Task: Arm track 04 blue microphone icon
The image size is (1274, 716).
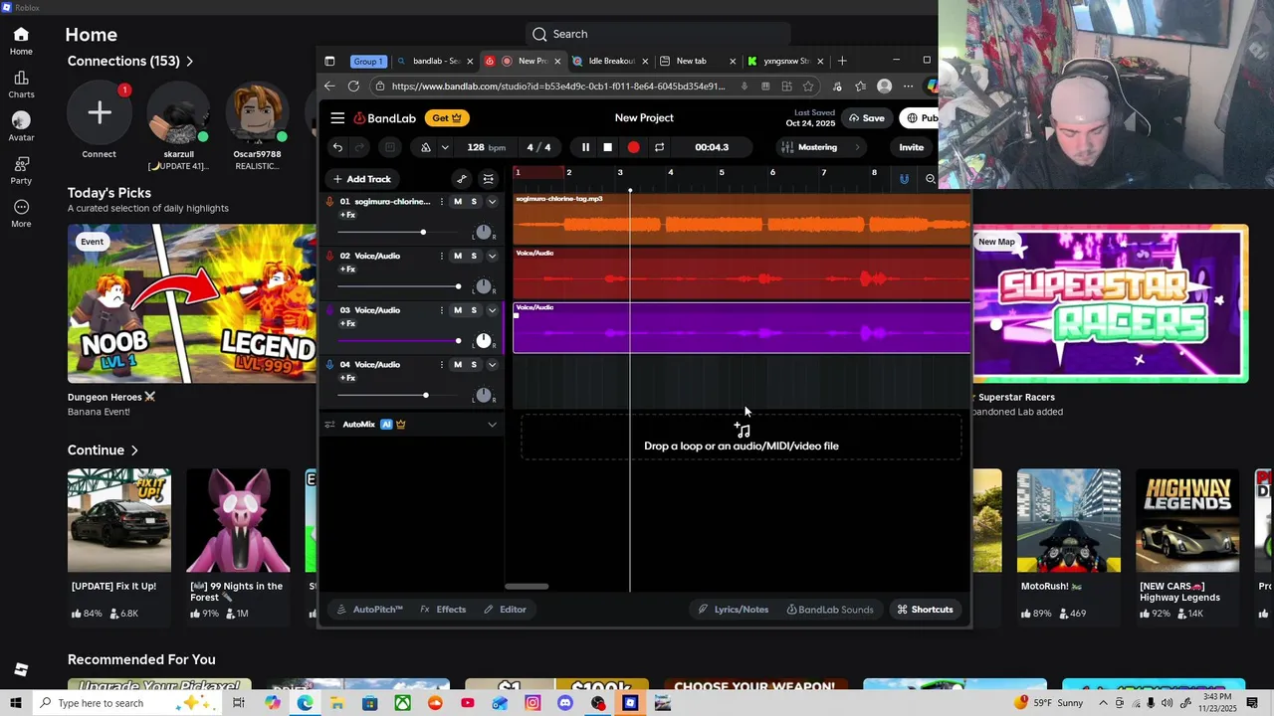Action: click(x=329, y=365)
